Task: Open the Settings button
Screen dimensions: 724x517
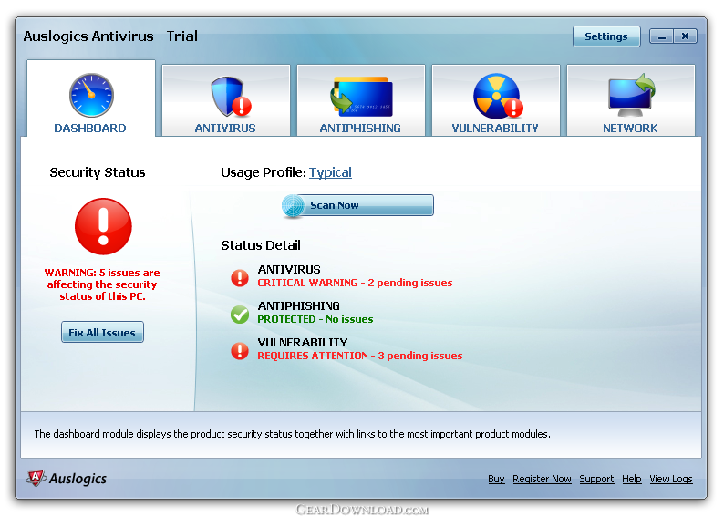Action: 606,36
